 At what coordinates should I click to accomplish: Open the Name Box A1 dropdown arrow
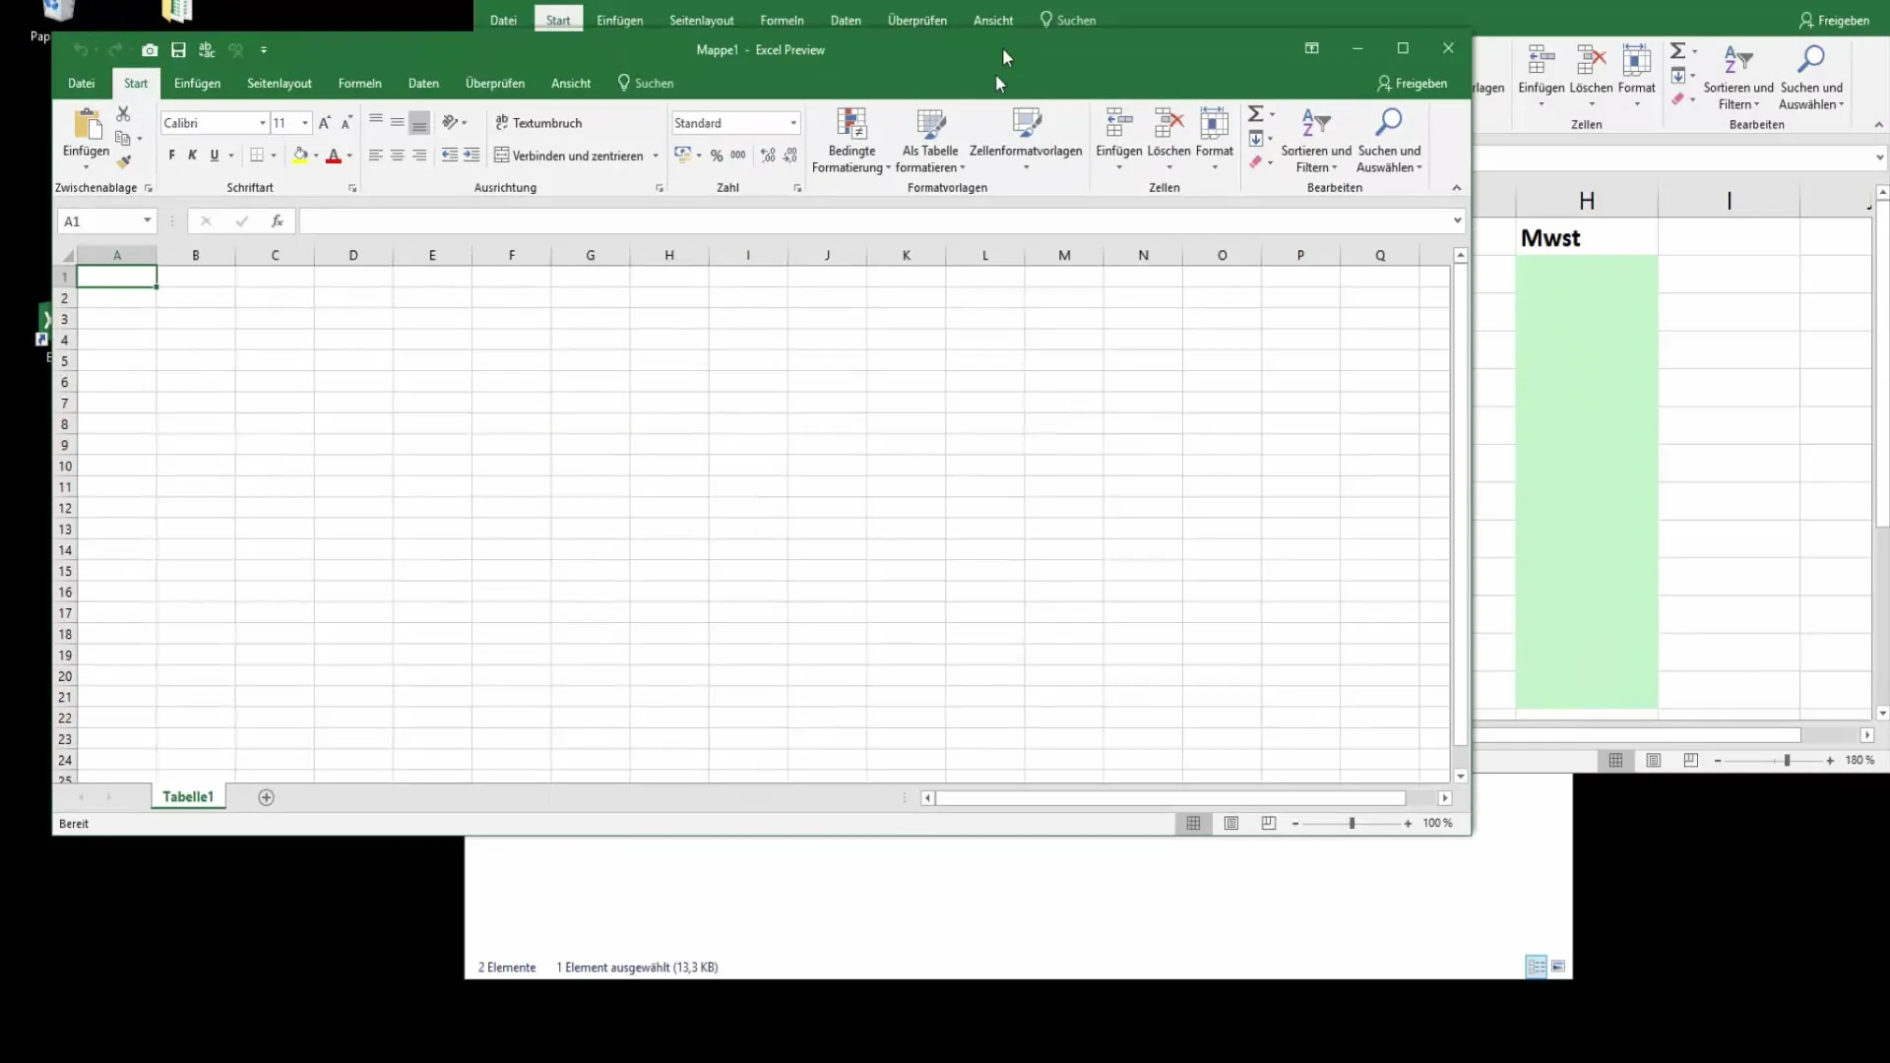click(148, 221)
